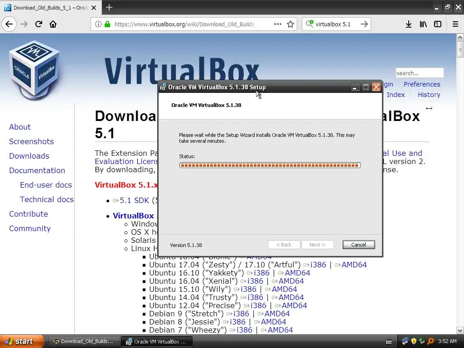464x348 pixels.
Task: Open the Technical docs link
Action: (x=47, y=199)
